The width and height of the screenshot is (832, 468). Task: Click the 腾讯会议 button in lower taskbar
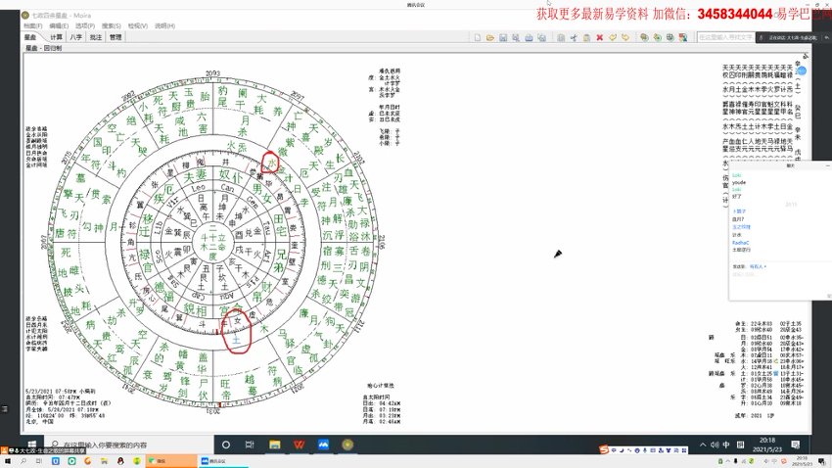point(223,461)
